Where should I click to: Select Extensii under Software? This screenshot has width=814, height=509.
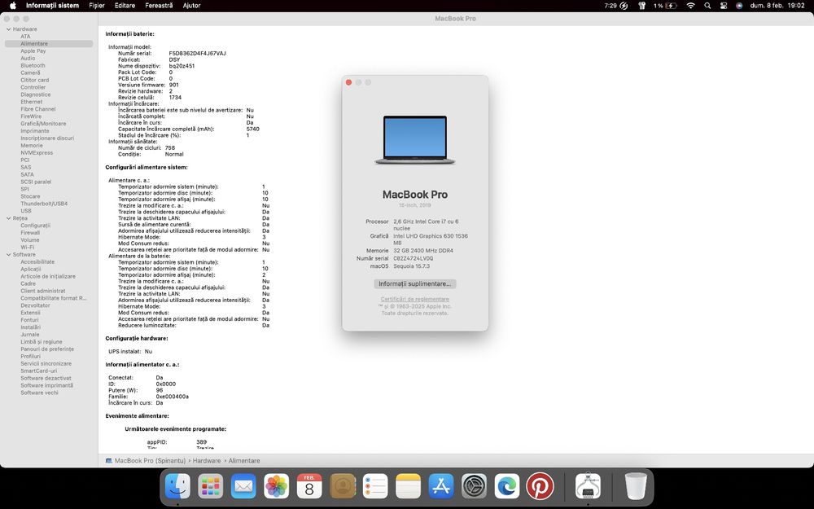point(30,313)
